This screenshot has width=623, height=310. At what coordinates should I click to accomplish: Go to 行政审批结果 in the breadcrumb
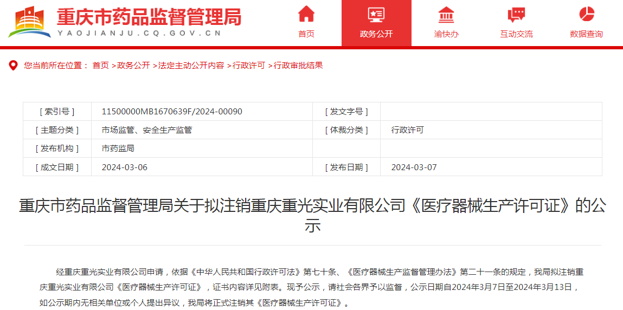[x=298, y=66]
